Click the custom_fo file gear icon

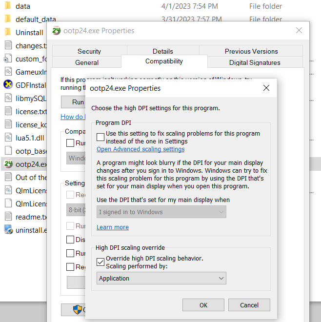pyautogui.click(x=8, y=59)
